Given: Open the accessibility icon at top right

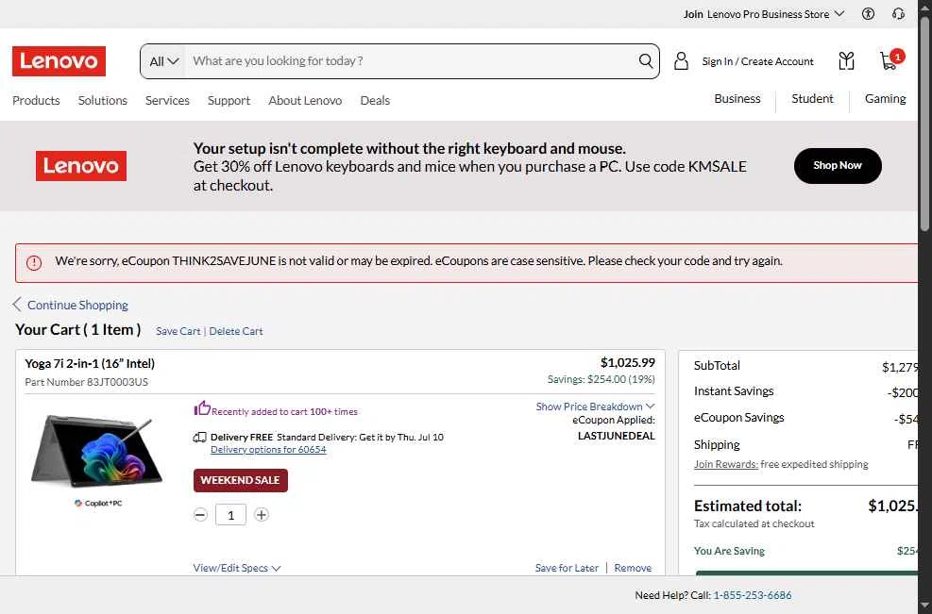Looking at the screenshot, I should click(x=868, y=13).
